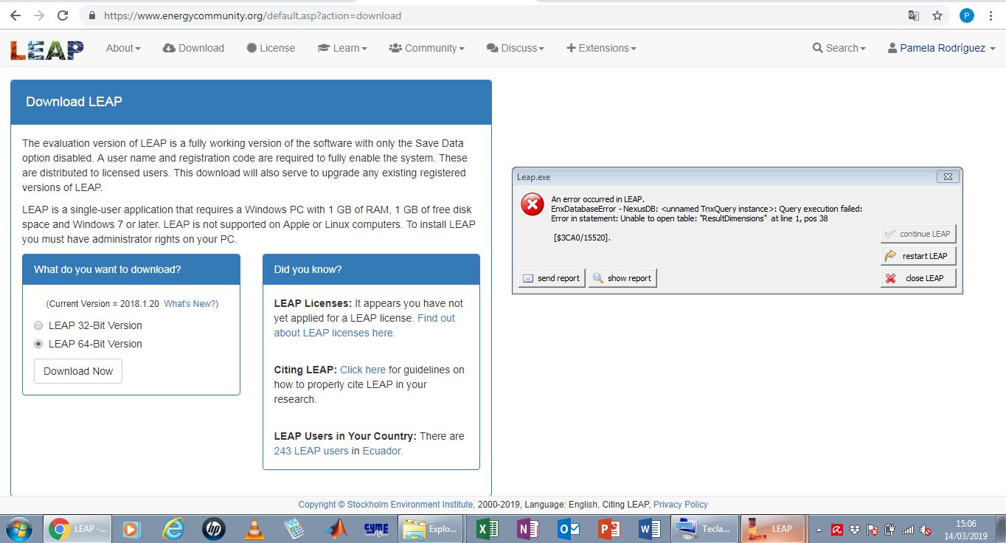Image resolution: width=1006 pixels, height=543 pixels.
Task: Close the Leap.exe error dialog
Action: coord(948,177)
